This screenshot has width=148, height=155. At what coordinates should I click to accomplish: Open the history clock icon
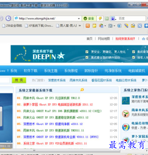click(x=8, y=18)
